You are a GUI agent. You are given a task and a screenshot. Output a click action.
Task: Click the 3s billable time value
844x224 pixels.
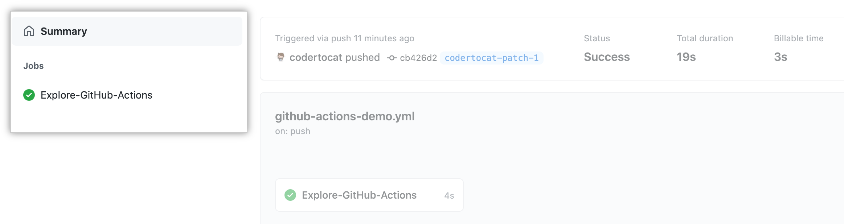pyautogui.click(x=781, y=57)
